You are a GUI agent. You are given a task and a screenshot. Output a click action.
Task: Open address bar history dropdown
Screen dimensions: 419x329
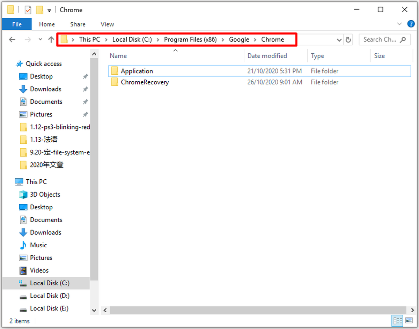coord(339,40)
